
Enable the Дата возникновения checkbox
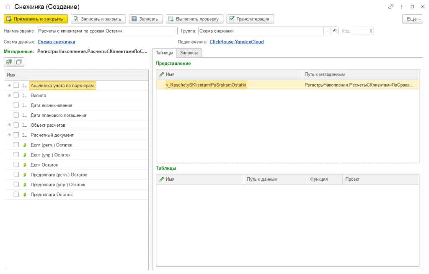[x=16, y=105]
